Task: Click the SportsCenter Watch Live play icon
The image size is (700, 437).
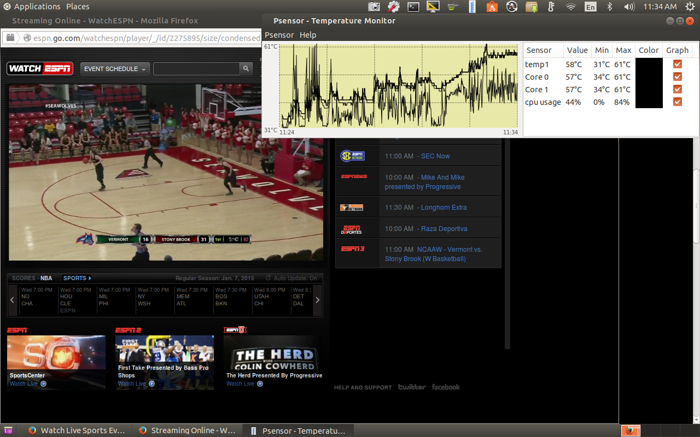Action: click(x=44, y=383)
